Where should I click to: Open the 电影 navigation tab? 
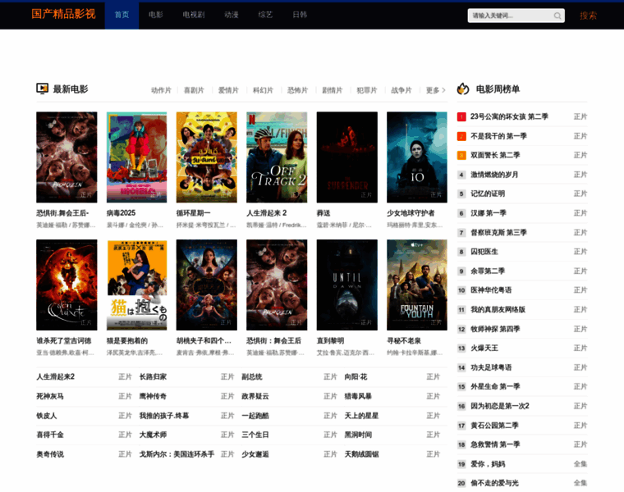(x=156, y=15)
